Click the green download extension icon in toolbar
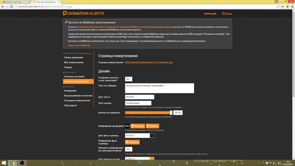The height and width of the screenshot is (166, 295). (287, 6)
